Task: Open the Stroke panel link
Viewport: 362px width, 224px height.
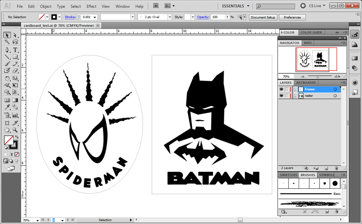Action: (70, 17)
